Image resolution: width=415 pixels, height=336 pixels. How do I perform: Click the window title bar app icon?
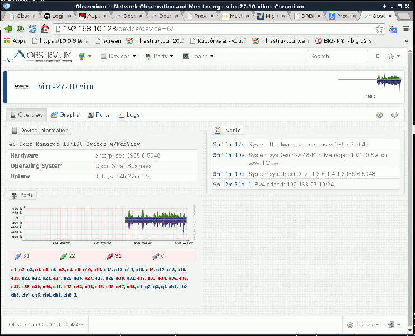(6, 6)
